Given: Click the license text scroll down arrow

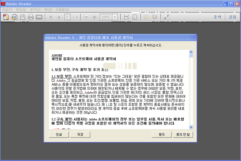Looking at the screenshot, I should click(191, 127).
